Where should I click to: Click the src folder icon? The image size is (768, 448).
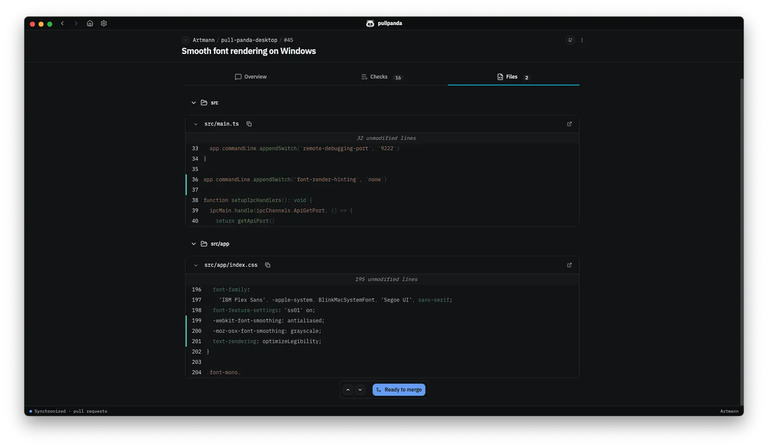click(204, 103)
